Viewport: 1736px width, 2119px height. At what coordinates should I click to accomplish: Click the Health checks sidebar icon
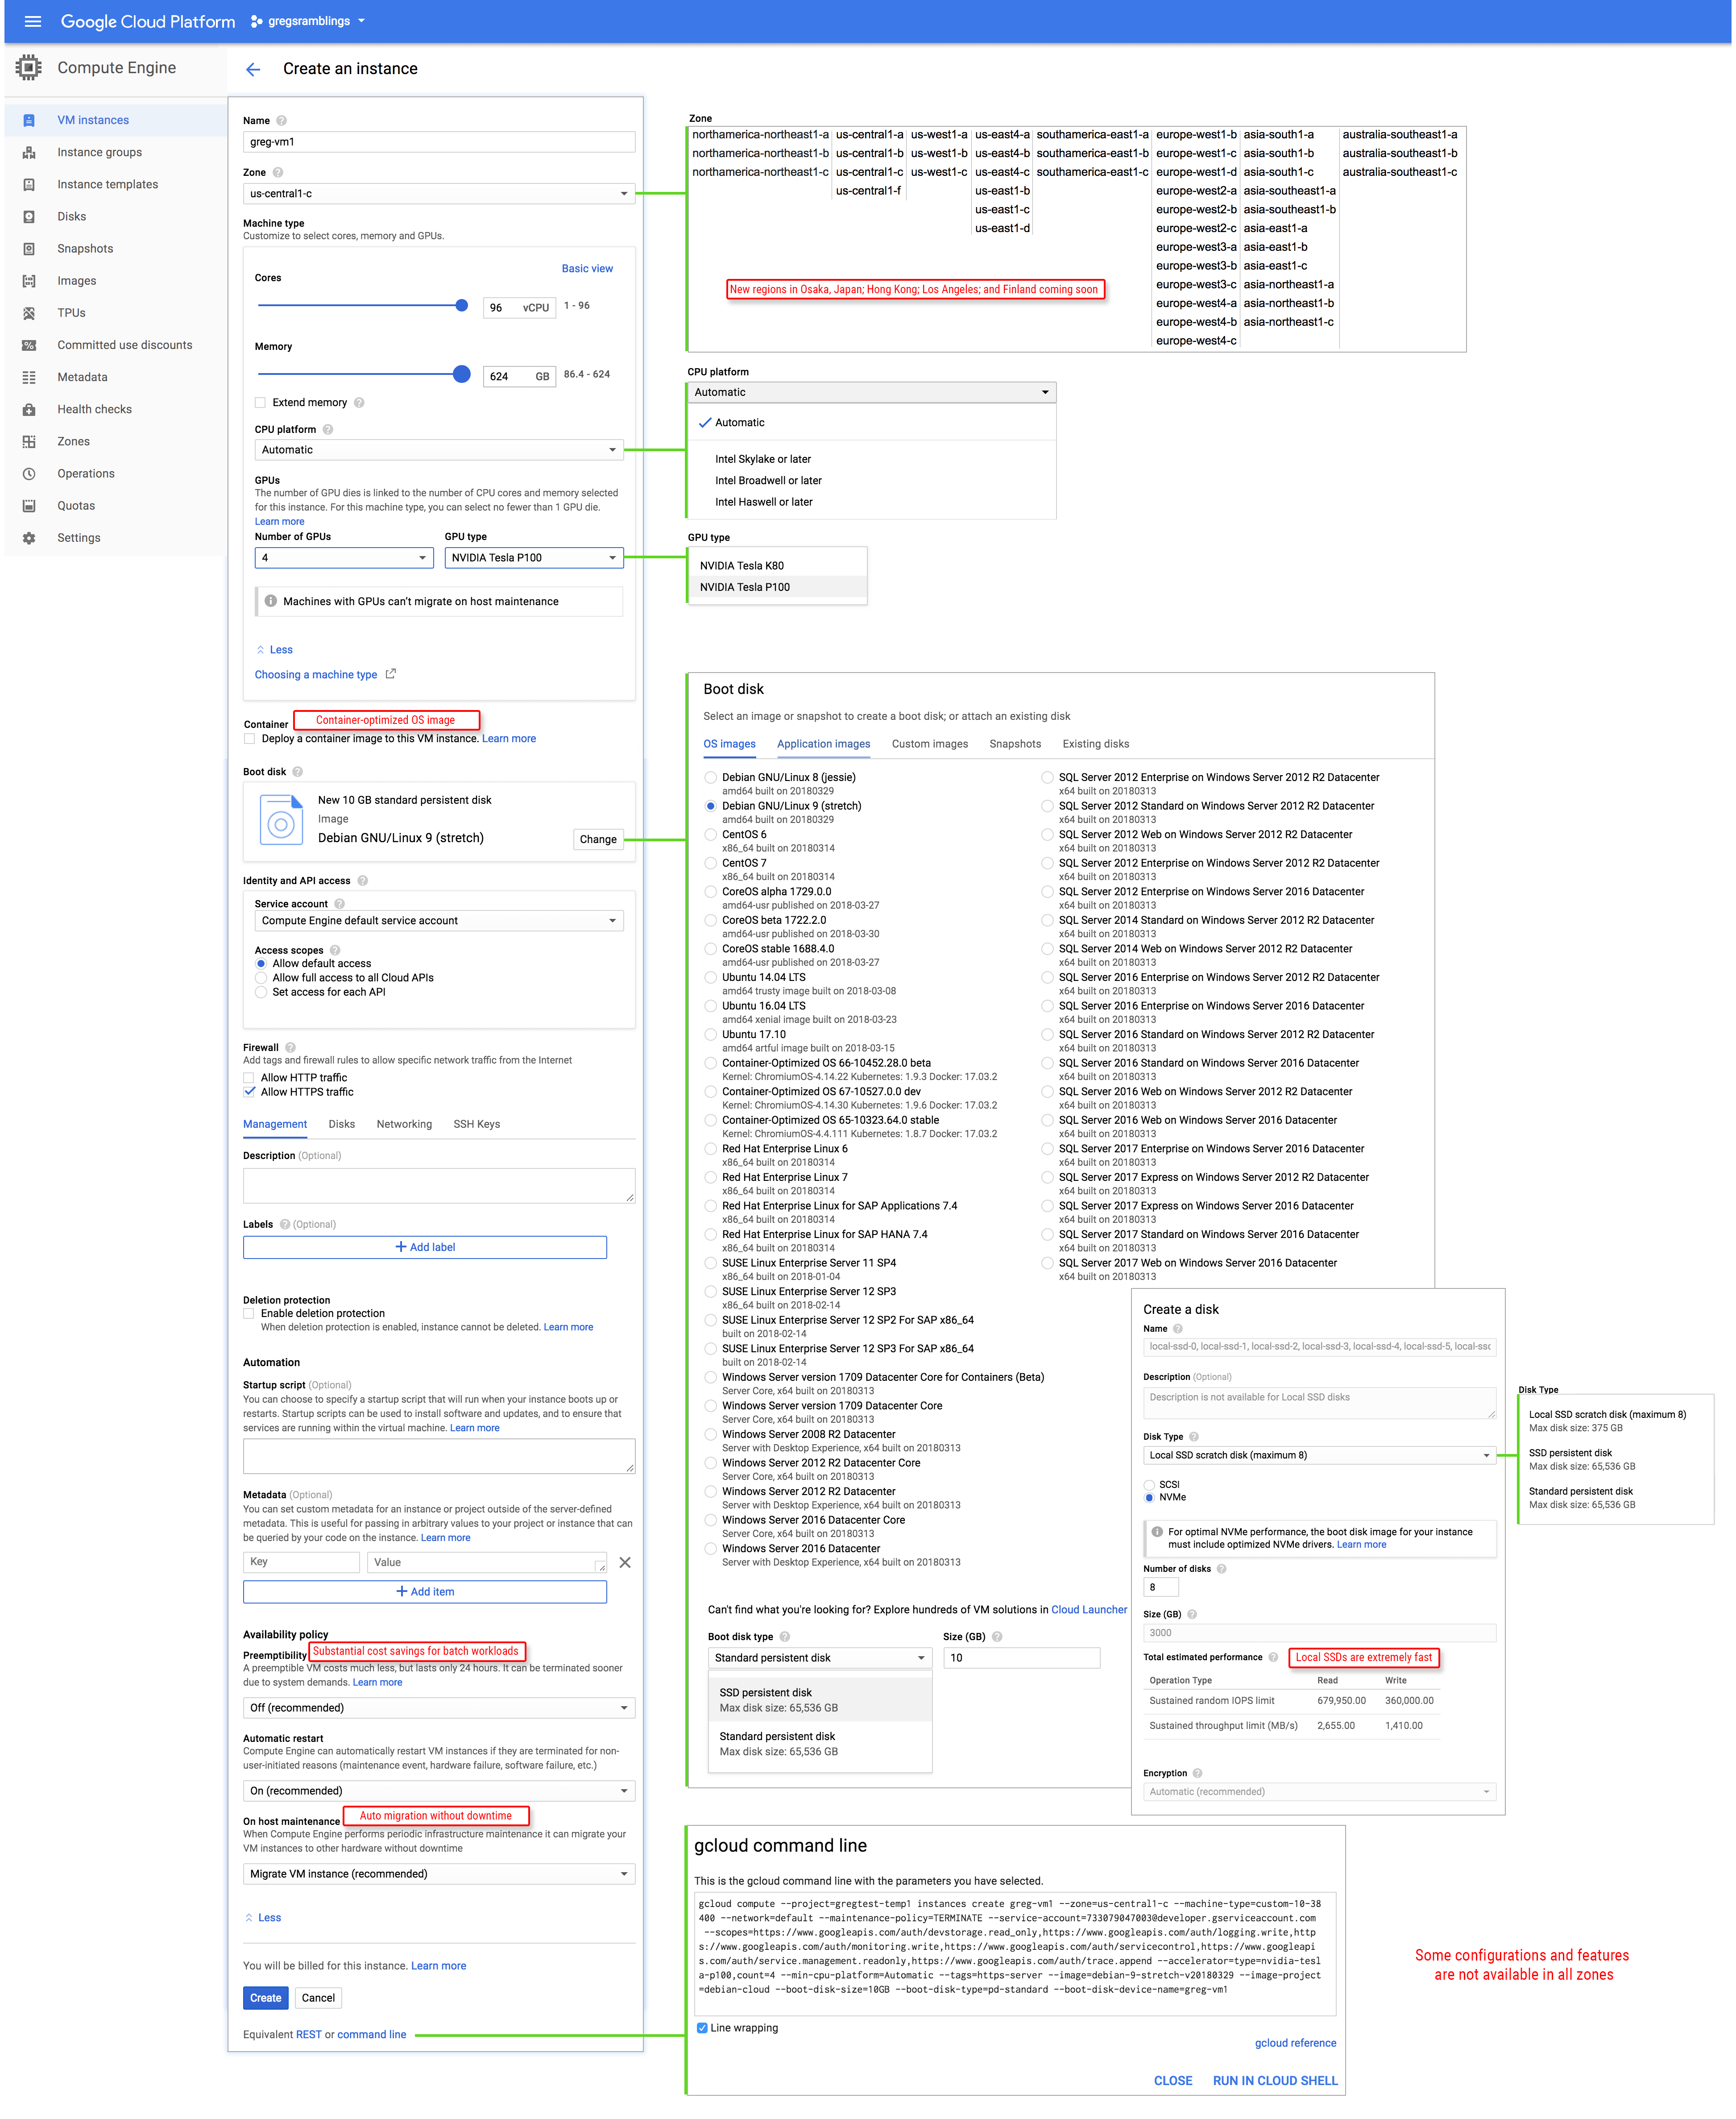tap(29, 409)
